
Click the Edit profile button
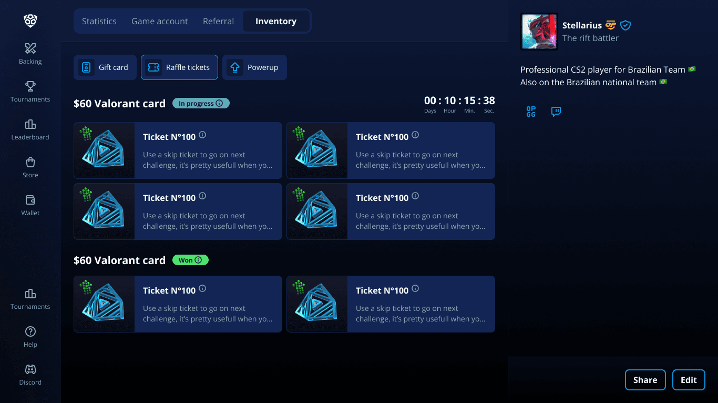(689, 380)
